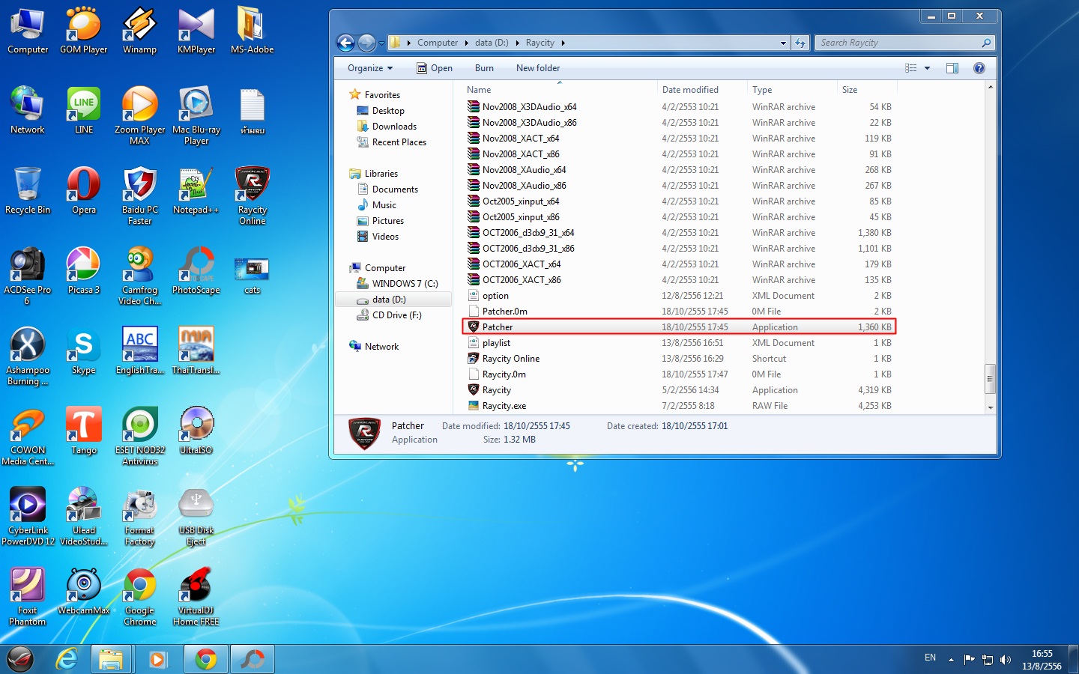Select Baidu PC Faster shortcut
This screenshot has width=1079, height=674.
(x=139, y=196)
